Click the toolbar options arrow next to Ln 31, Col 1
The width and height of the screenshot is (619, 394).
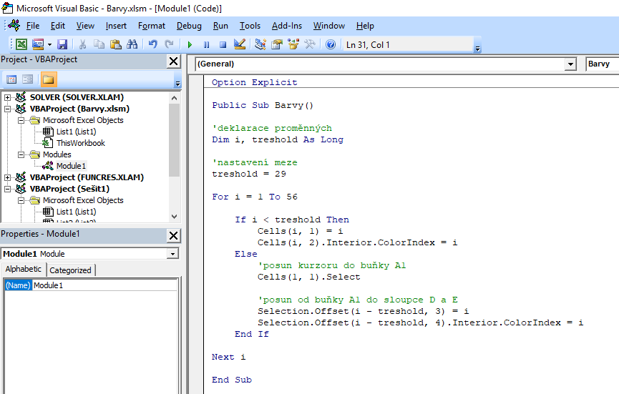click(478, 49)
